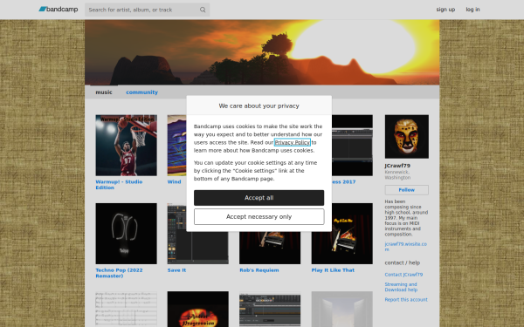Viewport: 524px width, 327px height.
Task: Click the search magnifier icon
Action: point(203,10)
